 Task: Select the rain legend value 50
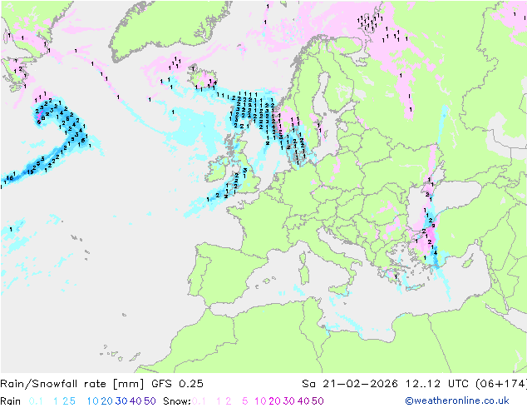point(150,401)
